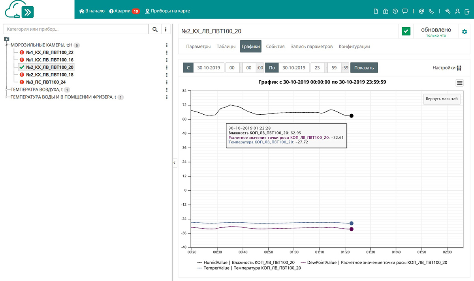
Task: Toggle DewPointValue series in chart legend
Action: coord(374,262)
